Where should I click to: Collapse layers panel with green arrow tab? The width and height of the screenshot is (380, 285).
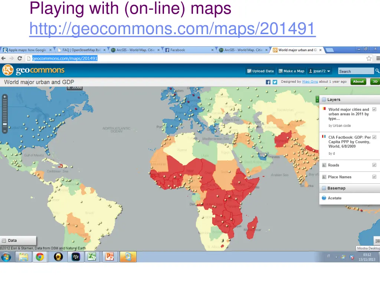pos(317,99)
